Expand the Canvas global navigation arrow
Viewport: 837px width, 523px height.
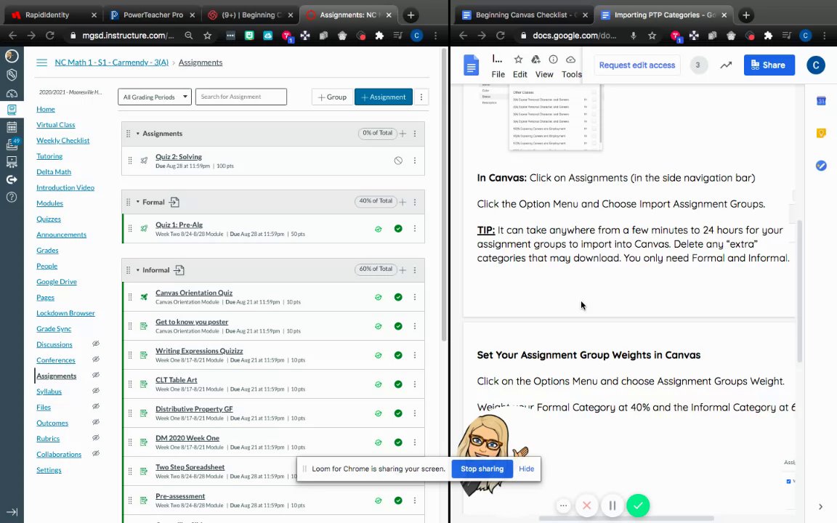click(x=12, y=512)
